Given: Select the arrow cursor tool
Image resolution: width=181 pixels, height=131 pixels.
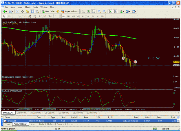Looking at the screenshot, I should (4, 16).
